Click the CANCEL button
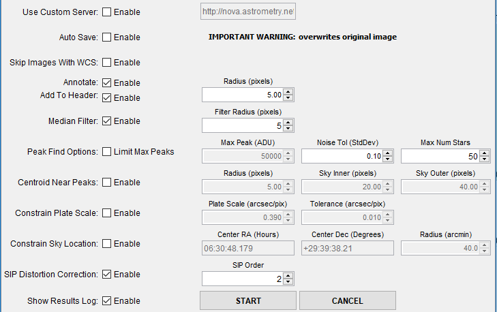Viewport: 497px width, 312px height. tap(347, 300)
